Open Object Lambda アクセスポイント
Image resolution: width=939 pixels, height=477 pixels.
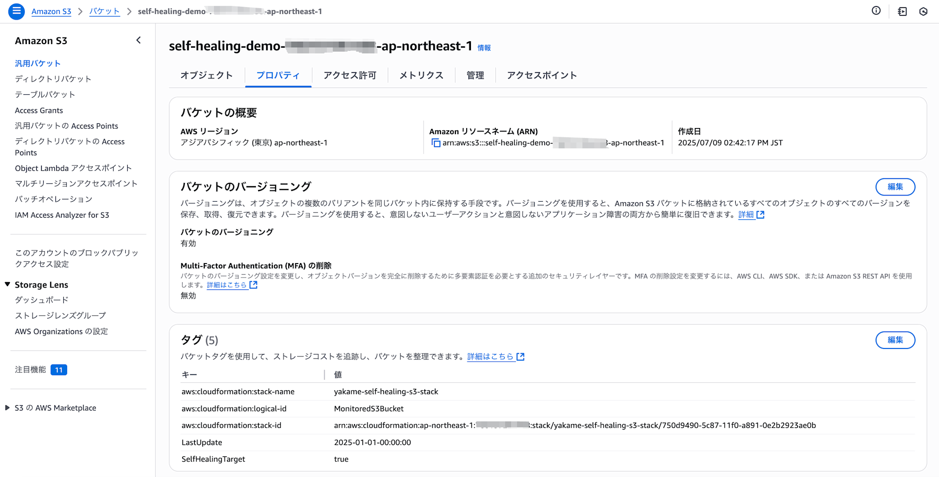pyautogui.click(x=73, y=168)
